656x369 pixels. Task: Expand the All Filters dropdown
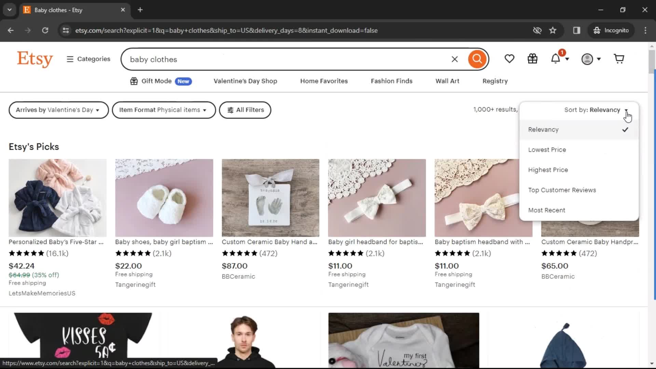point(245,109)
